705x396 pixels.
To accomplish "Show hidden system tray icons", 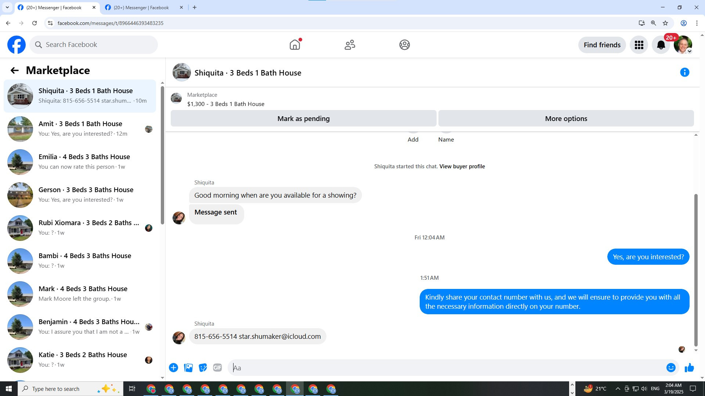I will tap(618, 389).
